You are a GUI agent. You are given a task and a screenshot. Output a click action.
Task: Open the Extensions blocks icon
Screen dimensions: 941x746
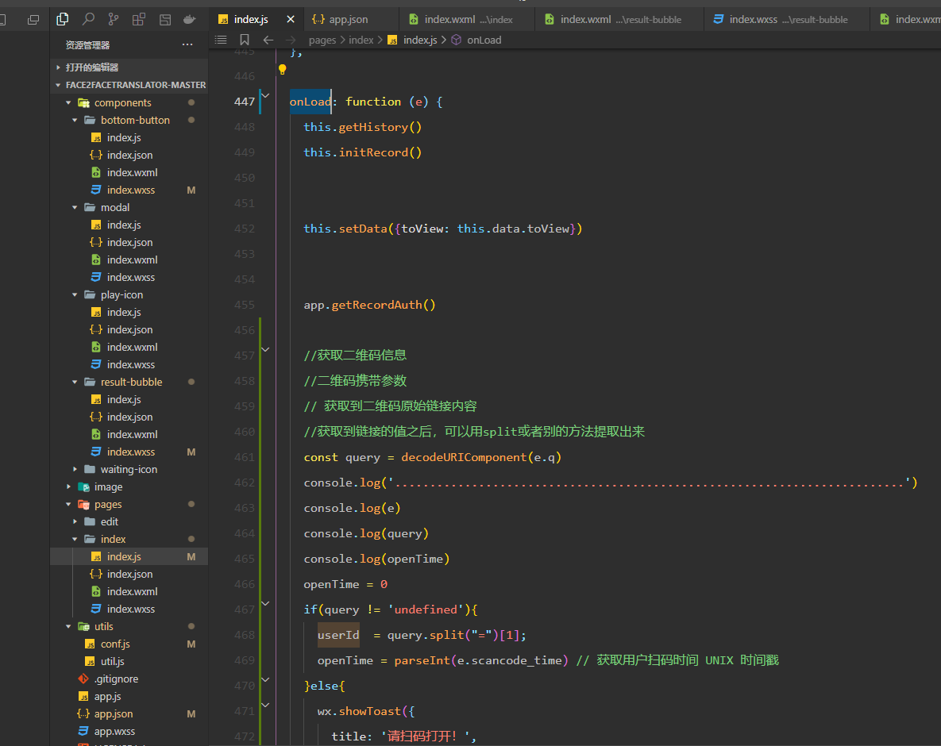point(139,19)
